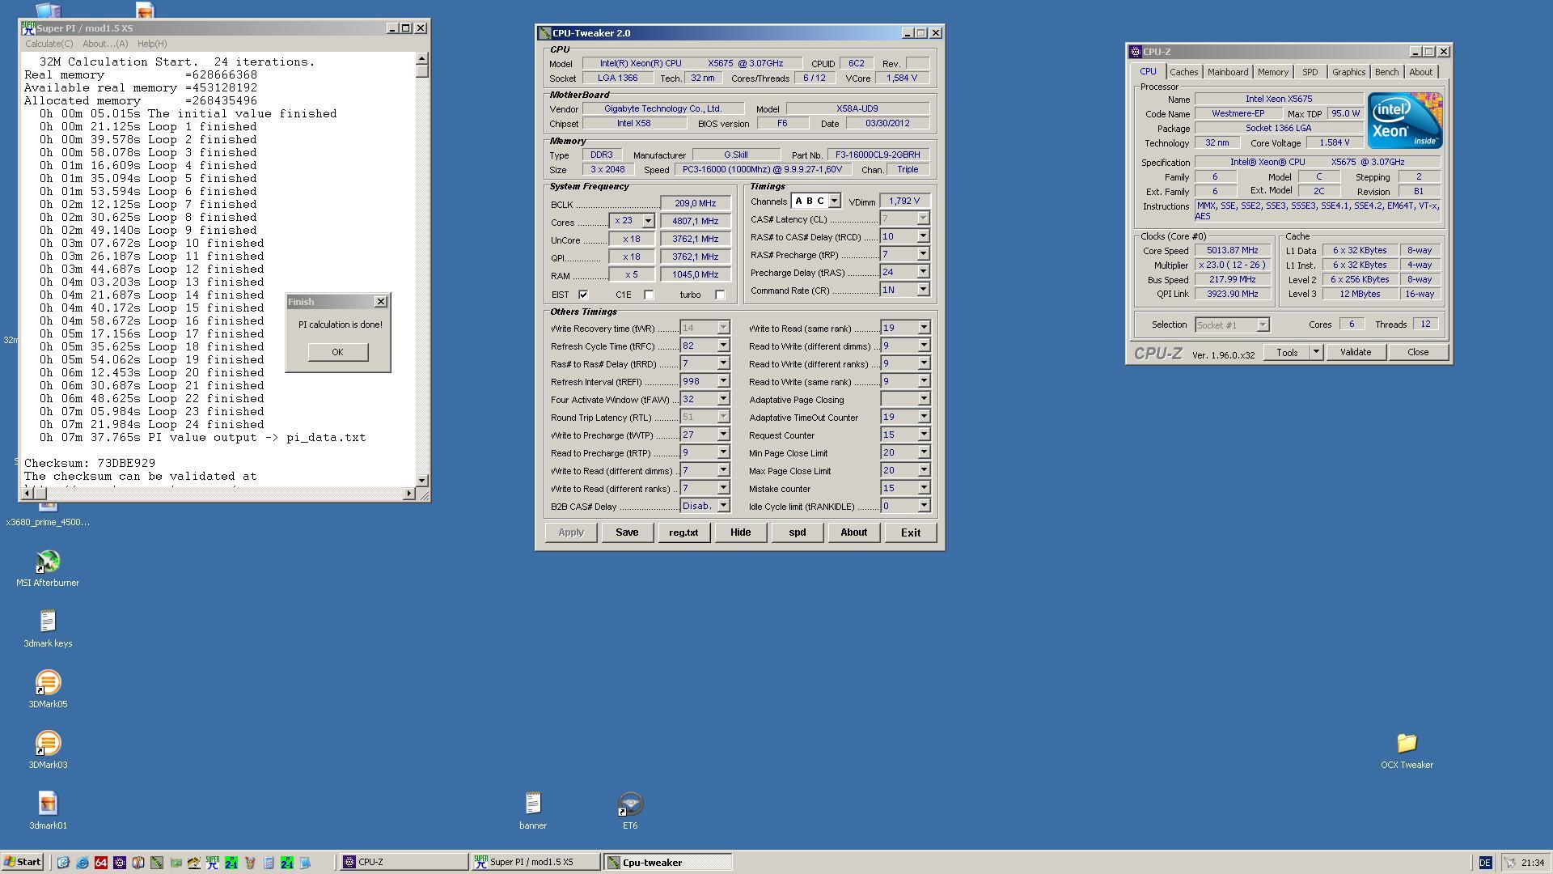1553x874 pixels.
Task: Expand RAS# to CAS# Delay (tRCD) dropdown
Action: [x=923, y=236]
